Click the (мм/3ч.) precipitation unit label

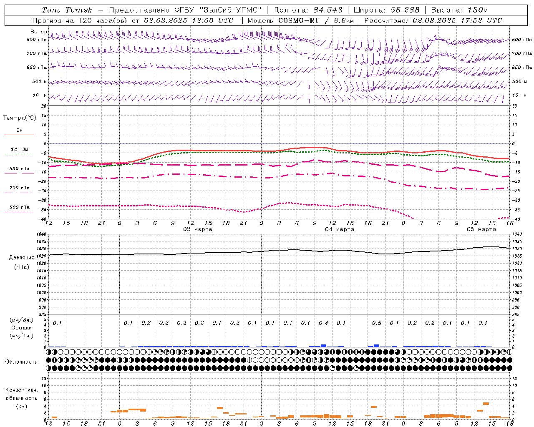tap(21, 320)
